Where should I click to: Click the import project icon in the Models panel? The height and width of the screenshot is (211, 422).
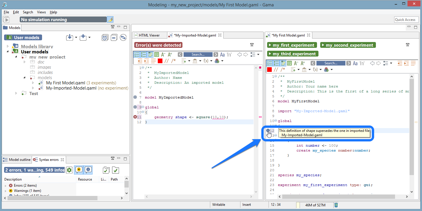69,37
